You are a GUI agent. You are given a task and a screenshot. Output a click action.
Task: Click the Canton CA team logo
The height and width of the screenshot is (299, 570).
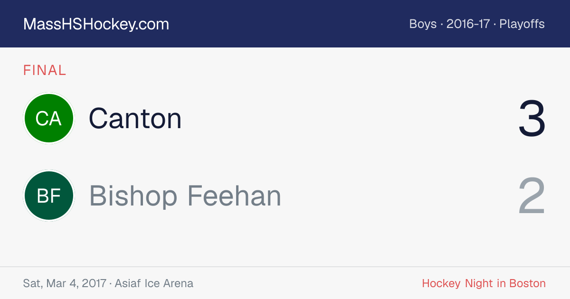[48, 118]
